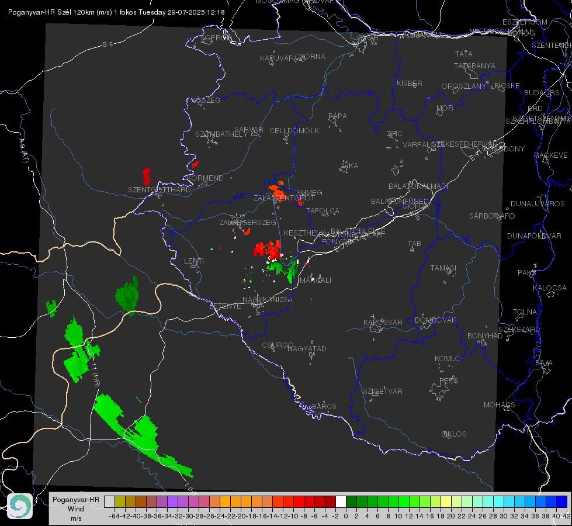Click the BONYHÁD label

(x=485, y=336)
